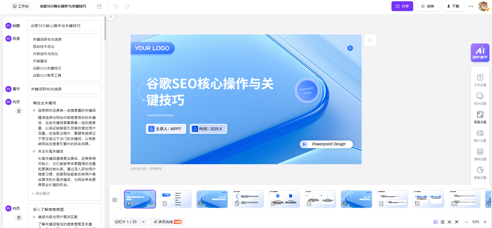Select outline entry 网站技术优化
The width and height of the screenshot is (492, 228).
(x=44, y=47)
